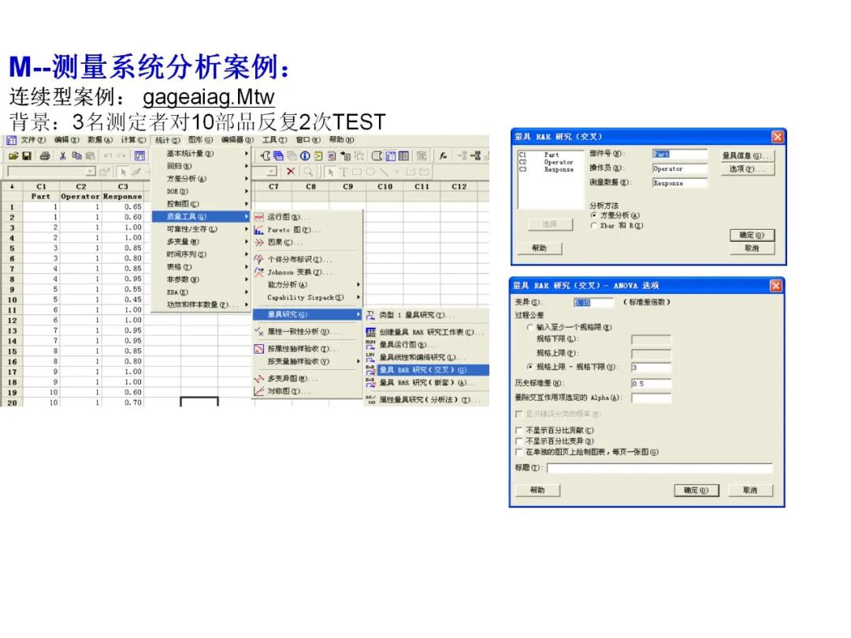Click the Print toolbar icon
The height and width of the screenshot is (638, 851).
click(x=44, y=155)
